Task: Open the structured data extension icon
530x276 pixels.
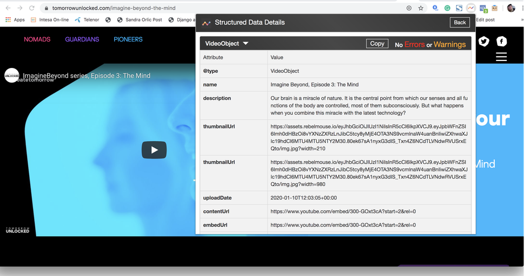Action: point(471,8)
